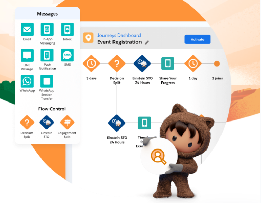The height and width of the screenshot is (203, 261).
Task: Pick the WhatsApp icon in Messages
Action: pyautogui.click(x=27, y=81)
